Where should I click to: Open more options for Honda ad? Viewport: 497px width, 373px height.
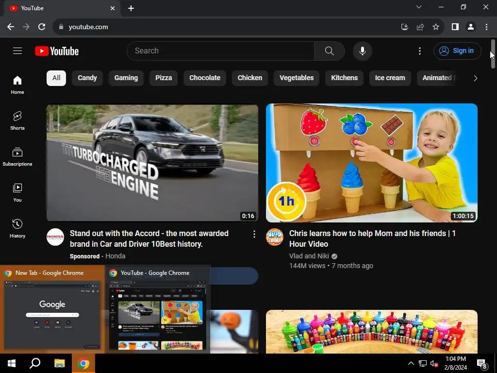point(254,234)
